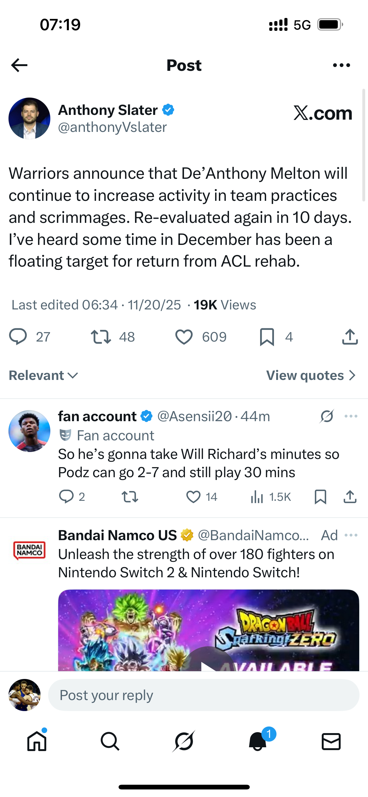The image size is (368, 797).
Task: Tap the reply bubble on main post
Action: (x=18, y=337)
